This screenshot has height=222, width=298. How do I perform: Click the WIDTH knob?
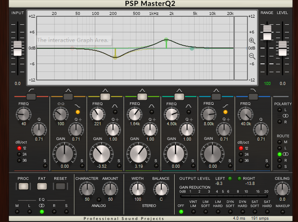137,189
